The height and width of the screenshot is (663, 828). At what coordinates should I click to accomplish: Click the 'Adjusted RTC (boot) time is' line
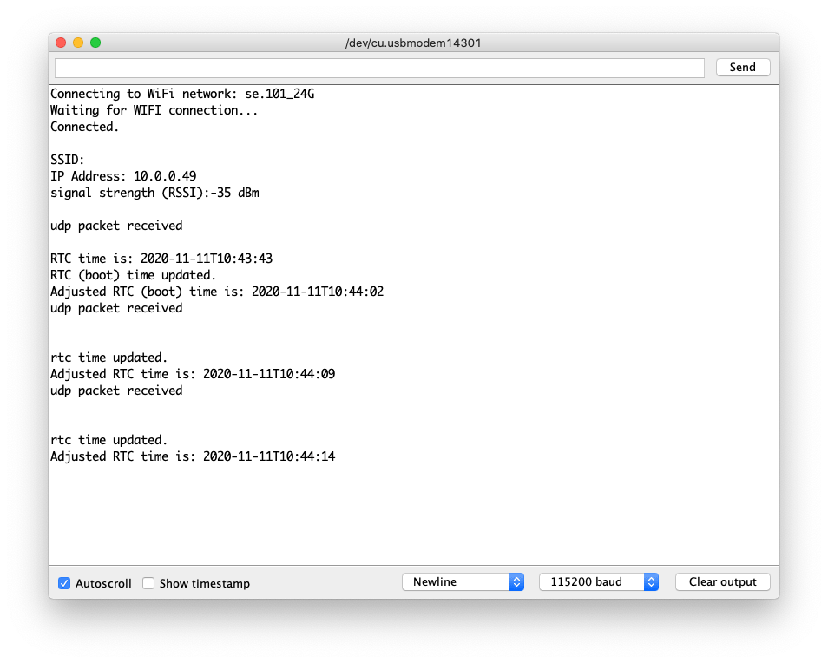(217, 292)
